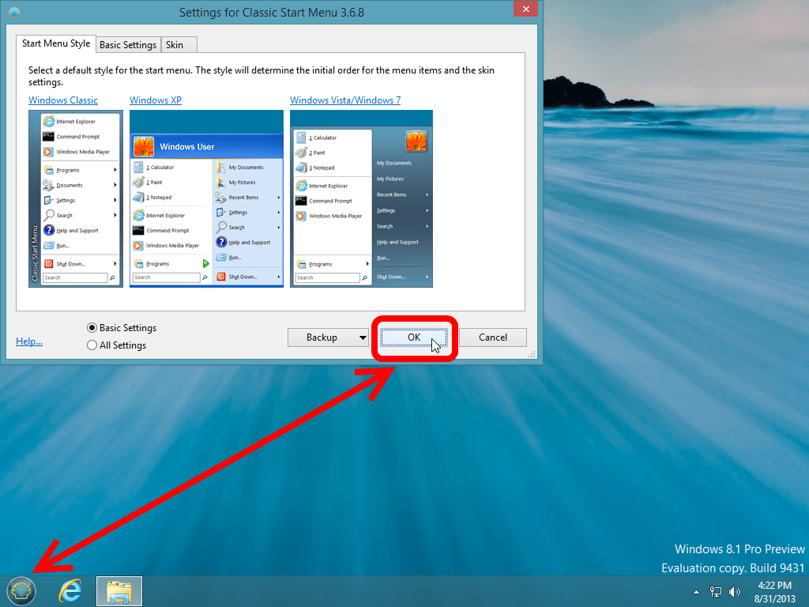Select the Windows Classic menu preview image
809x607 pixels.
(x=76, y=198)
